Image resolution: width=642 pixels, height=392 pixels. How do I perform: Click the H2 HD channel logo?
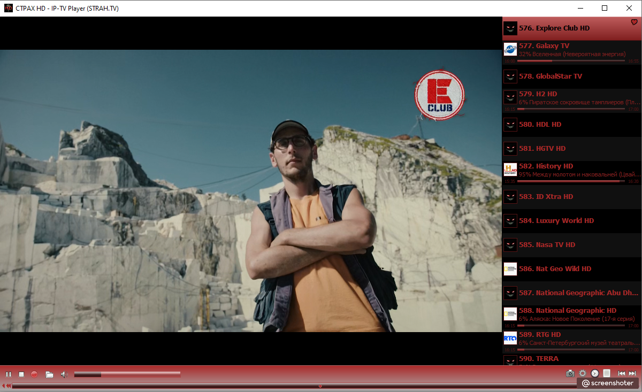pyautogui.click(x=510, y=98)
